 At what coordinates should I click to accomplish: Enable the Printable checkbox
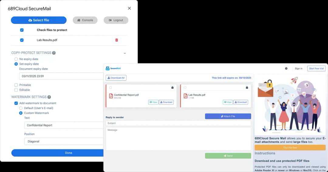click(x=16, y=85)
